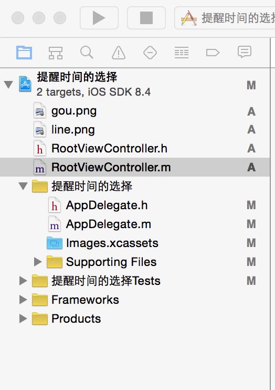Collapse the project root disclosure triangle
This screenshot has width=275, height=390.
pos(8,85)
